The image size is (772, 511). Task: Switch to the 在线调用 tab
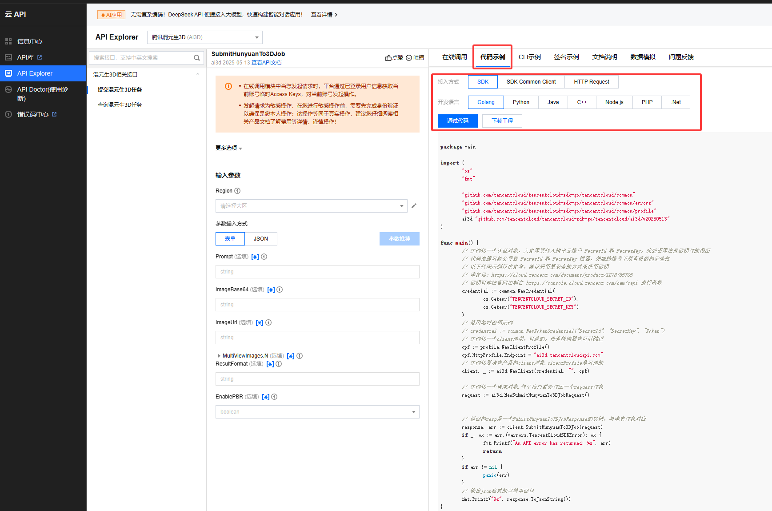[455, 57]
